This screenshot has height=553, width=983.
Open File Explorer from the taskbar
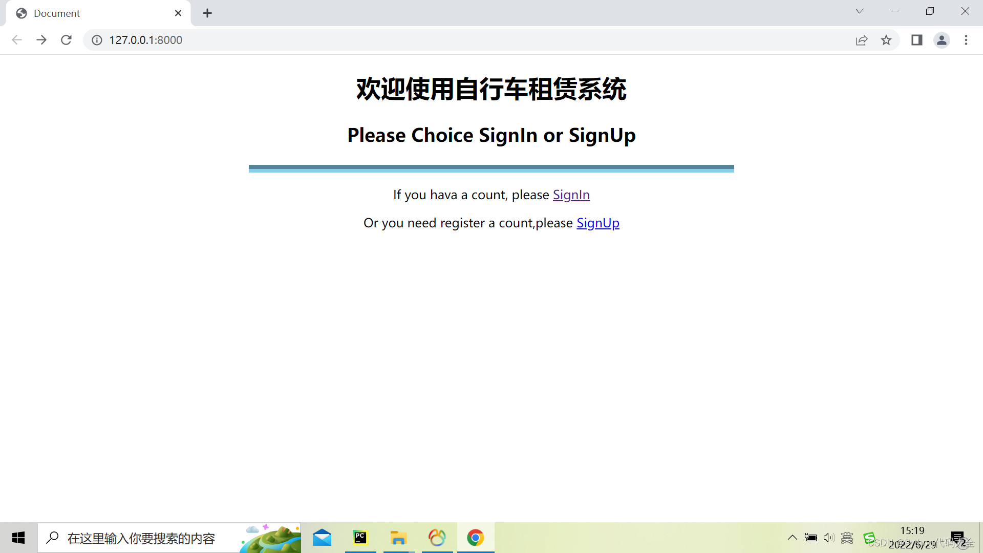point(399,538)
